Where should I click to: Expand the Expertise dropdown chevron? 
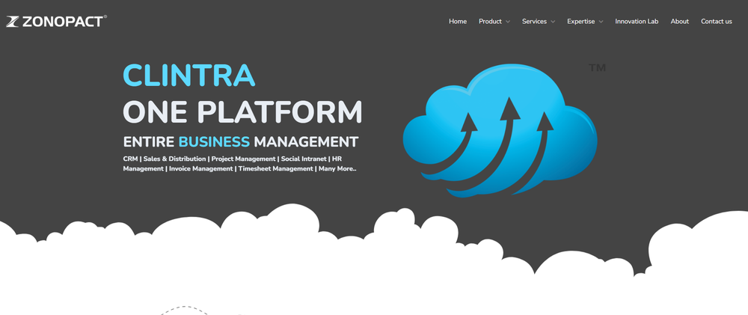click(x=601, y=22)
